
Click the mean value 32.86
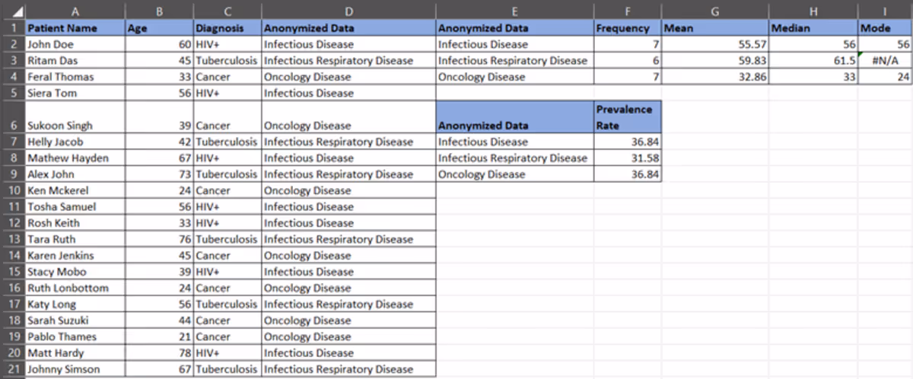coord(715,77)
